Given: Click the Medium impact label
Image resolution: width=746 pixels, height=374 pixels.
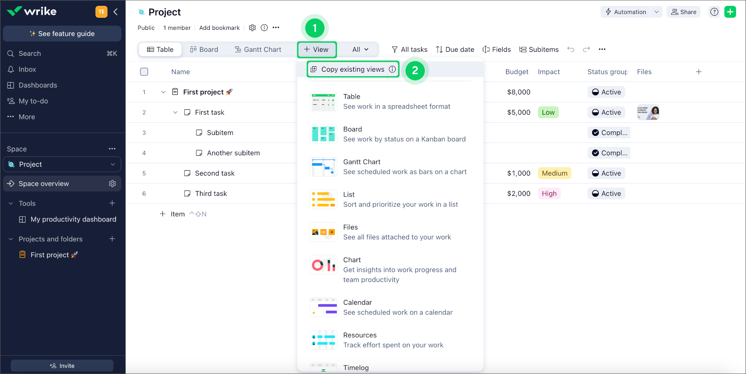Looking at the screenshot, I should coord(554,173).
